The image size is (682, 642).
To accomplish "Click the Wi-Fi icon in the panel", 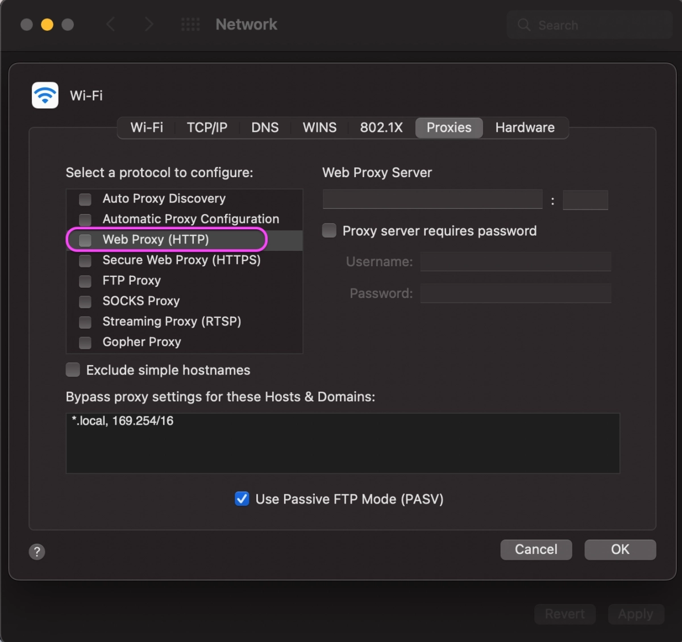I will 44,95.
